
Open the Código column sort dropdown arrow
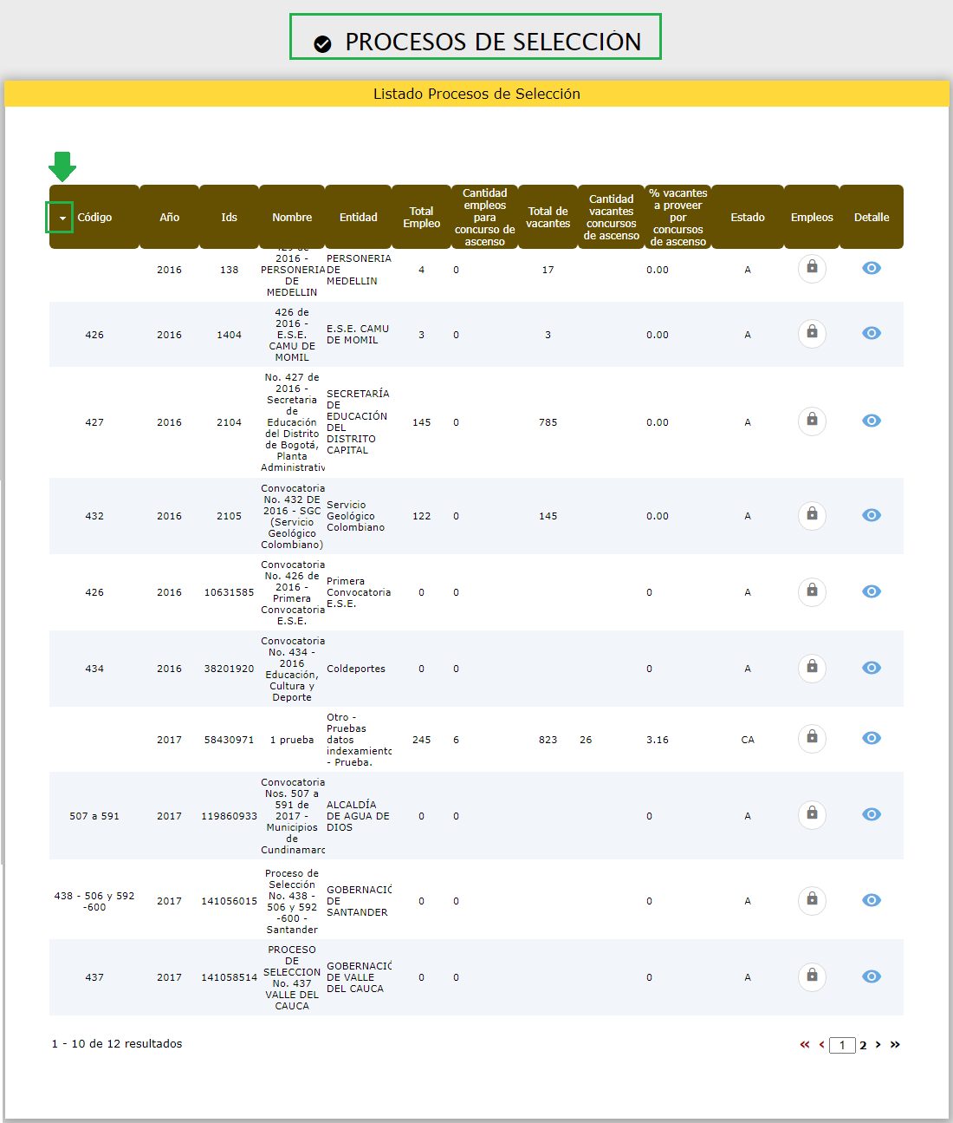62,218
